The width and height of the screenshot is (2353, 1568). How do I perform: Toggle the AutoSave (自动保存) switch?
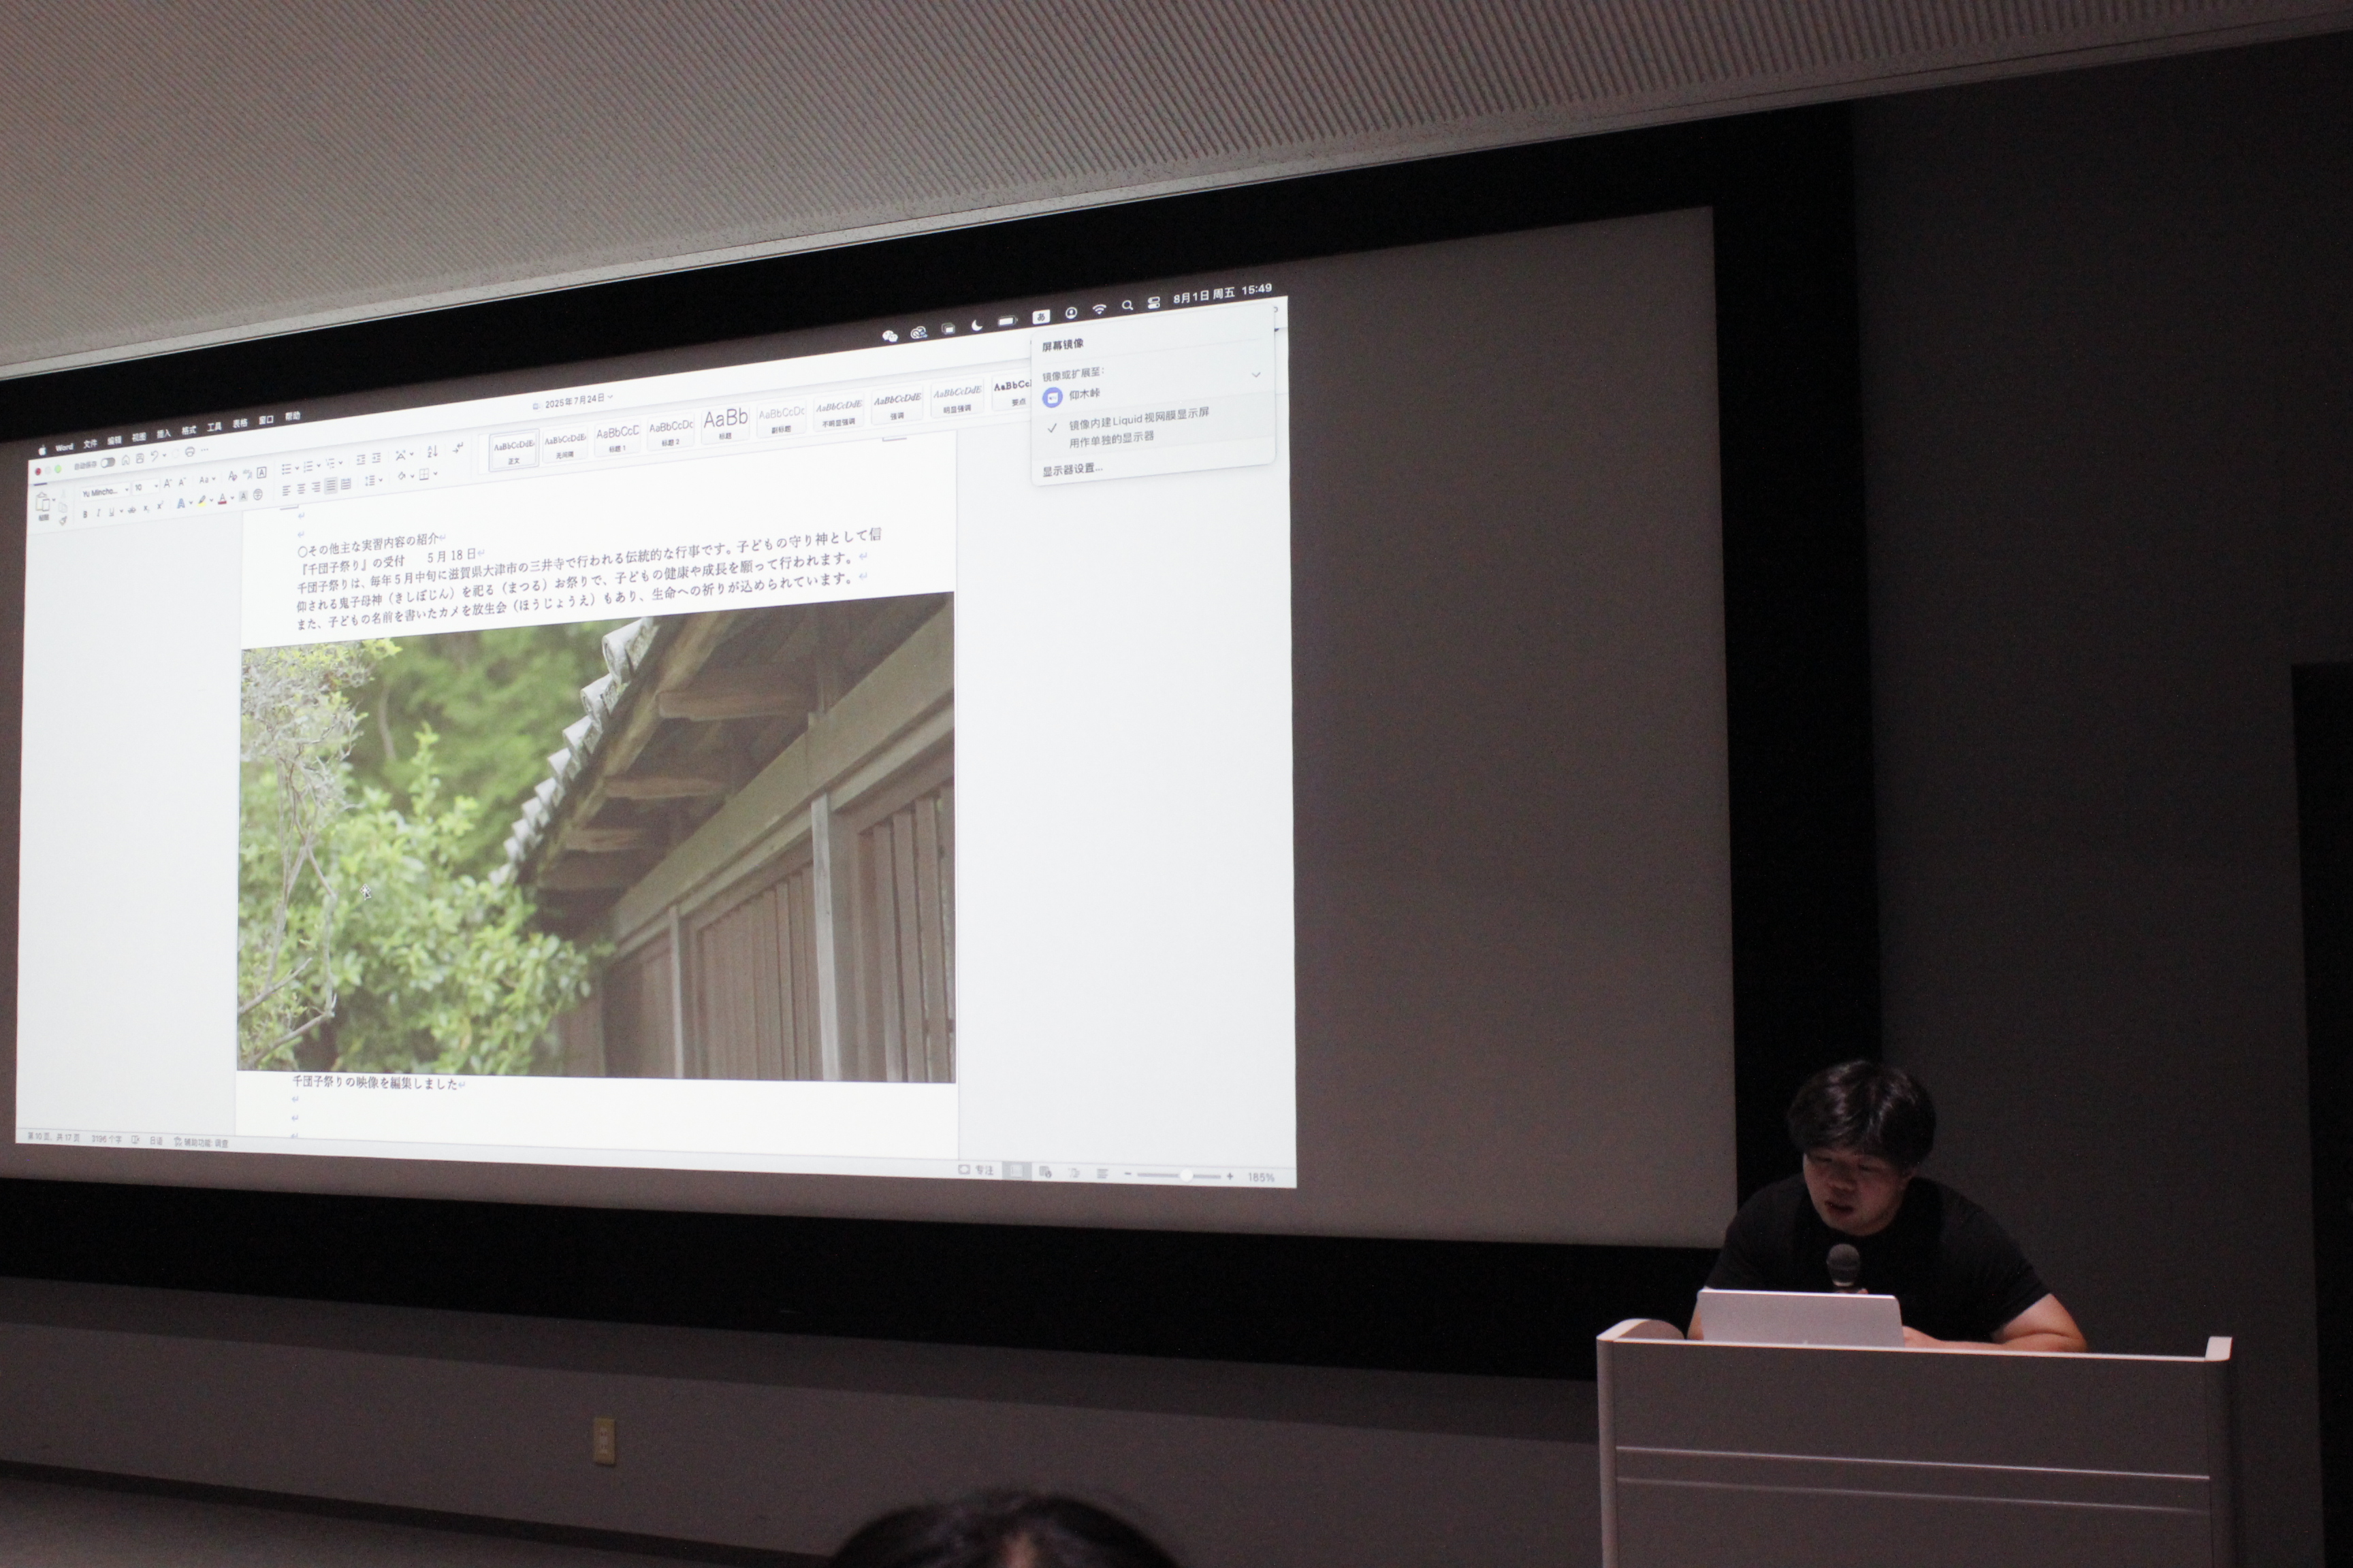108,463
